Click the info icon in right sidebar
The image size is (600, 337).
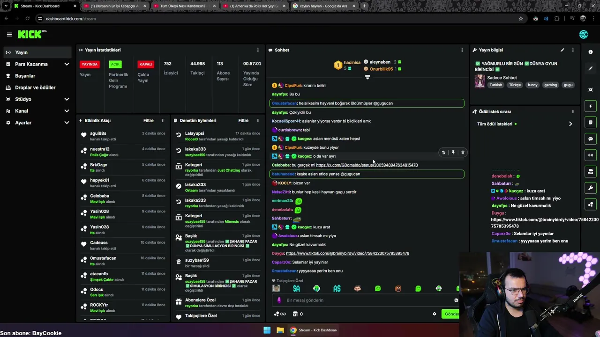point(591,52)
